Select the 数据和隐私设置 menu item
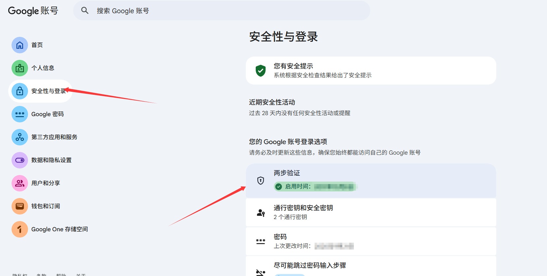This screenshot has width=547, height=276. [51, 160]
